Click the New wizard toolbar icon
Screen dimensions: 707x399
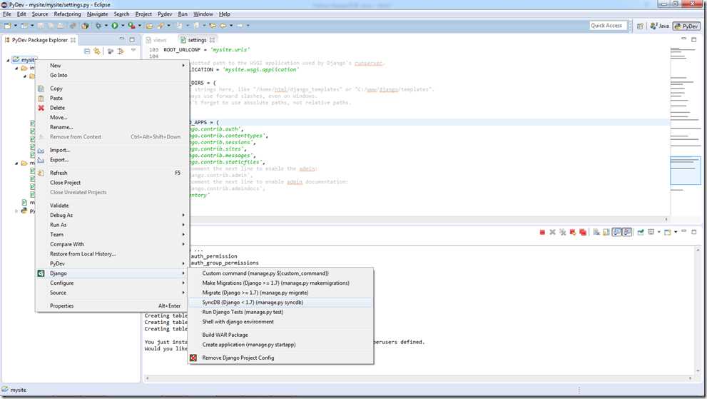(x=7, y=26)
